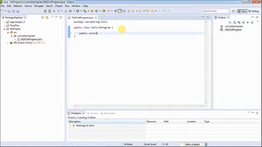Toggle Block Selection mode
Screen dimensions: 262x147
pyautogui.click(x=124, y=11)
